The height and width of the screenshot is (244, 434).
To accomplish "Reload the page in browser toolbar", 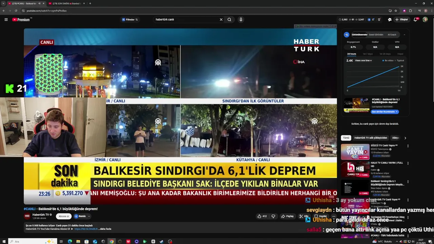I will click(x=16, y=11).
